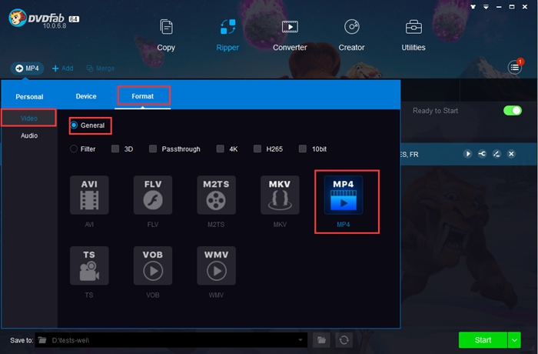
Task: Select the General radio button
Action: [x=74, y=125]
